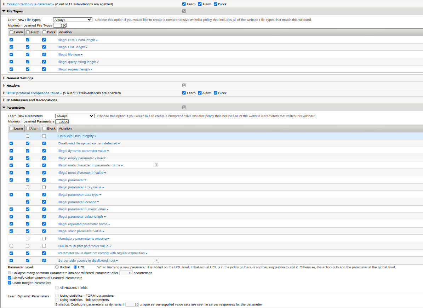Click Maximum Learned File Types input field
The width and height of the screenshot is (423, 308).
pyautogui.click(x=60, y=25)
